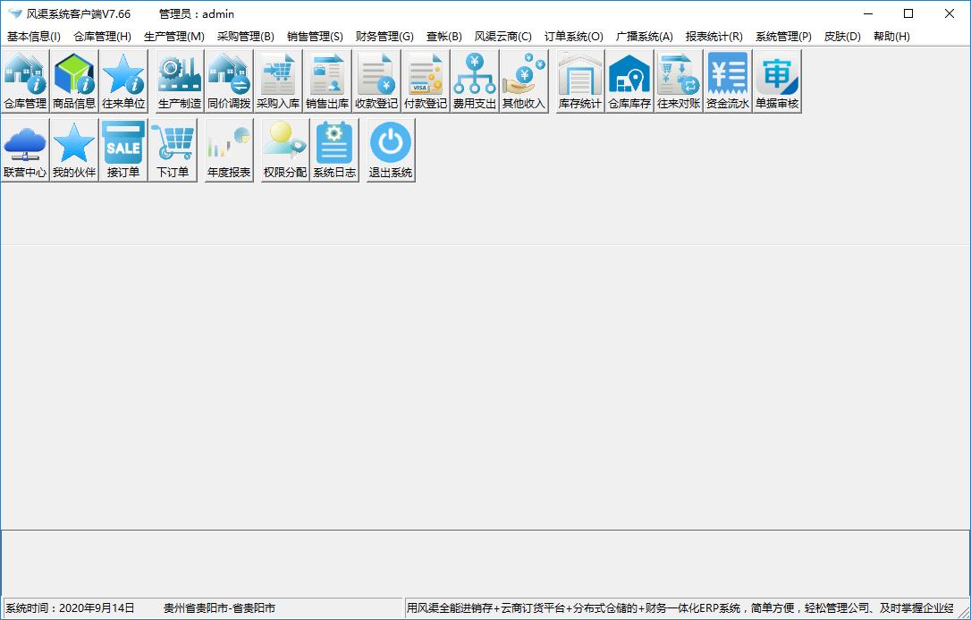Open 仓库库存 location icon

(629, 81)
